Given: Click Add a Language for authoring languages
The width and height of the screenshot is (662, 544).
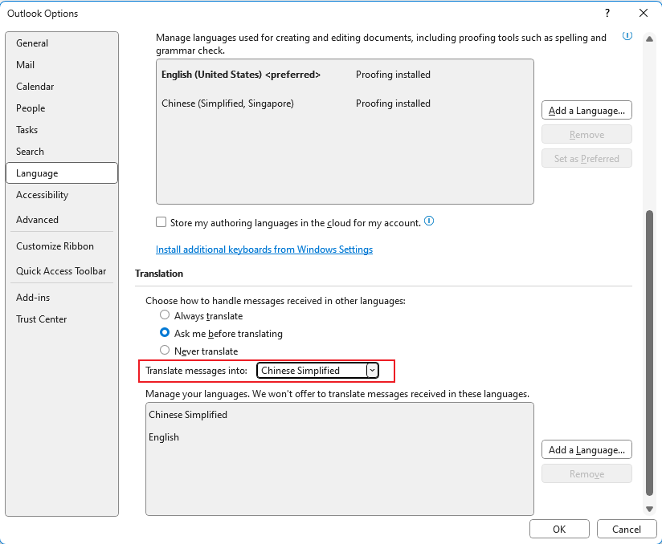Looking at the screenshot, I should coord(586,110).
